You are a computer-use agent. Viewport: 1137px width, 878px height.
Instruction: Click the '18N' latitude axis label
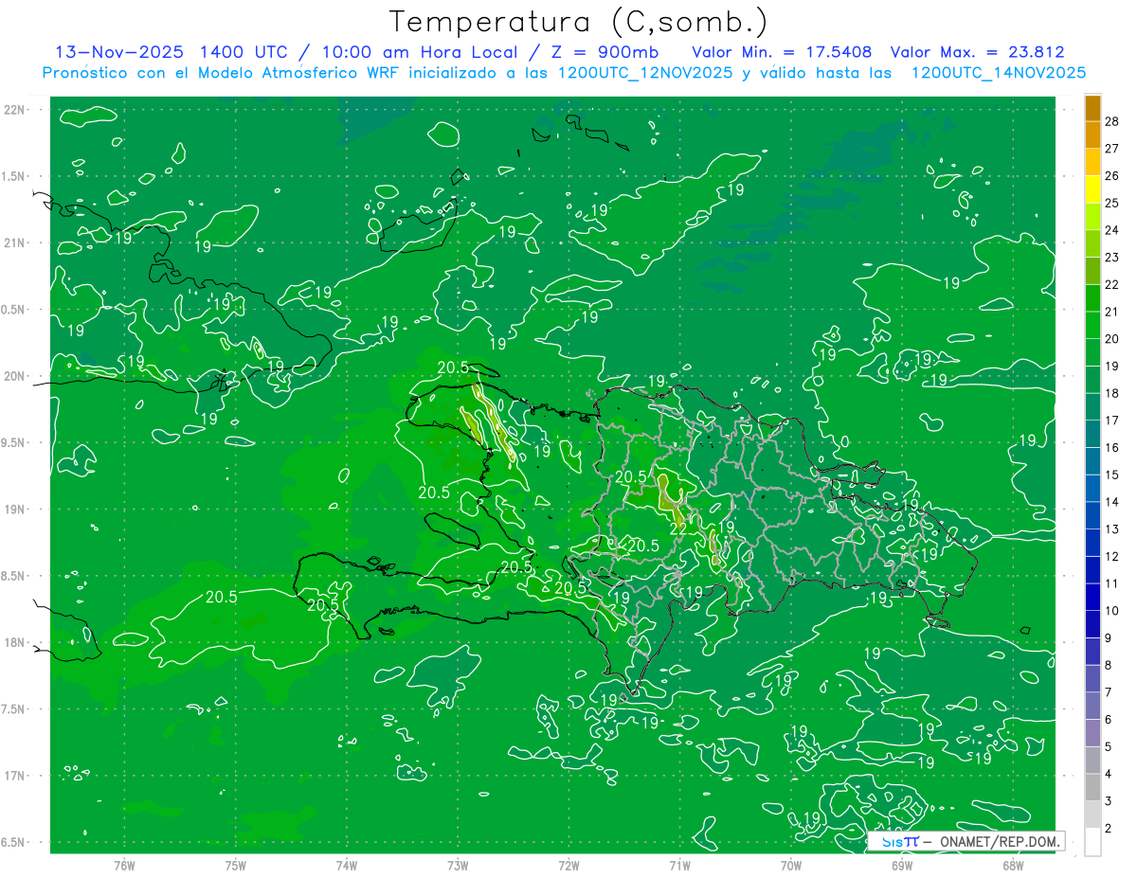point(13,643)
